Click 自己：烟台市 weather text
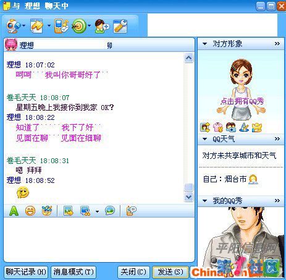Viewport: 286px width, 280px height. click(x=225, y=179)
